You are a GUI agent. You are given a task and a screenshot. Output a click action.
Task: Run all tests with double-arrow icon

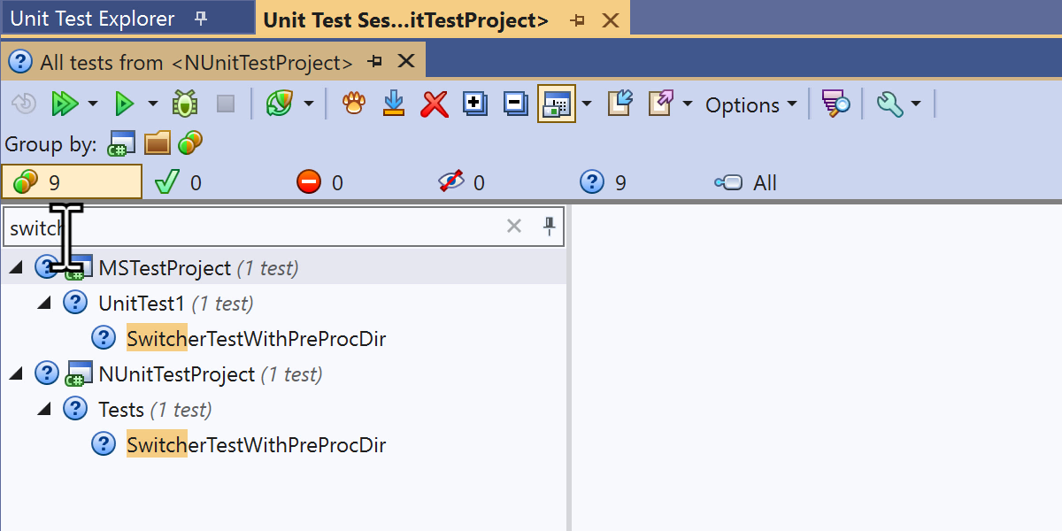pyautogui.click(x=64, y=104)
